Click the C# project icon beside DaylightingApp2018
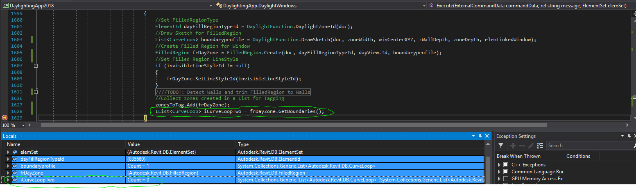 click(5, 6)
